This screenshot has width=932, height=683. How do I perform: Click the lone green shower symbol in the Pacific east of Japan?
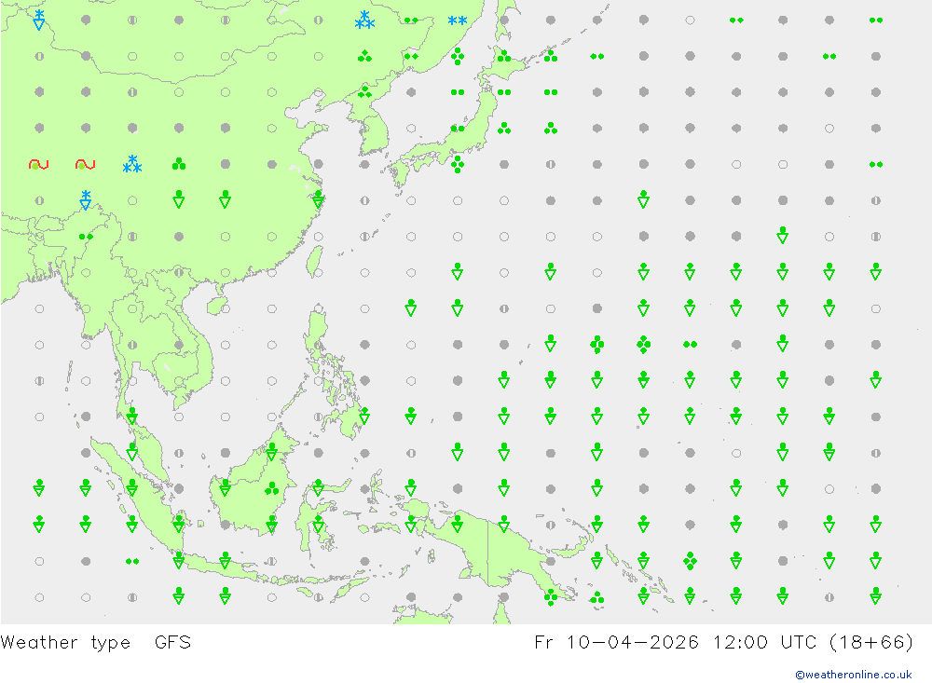(x=643, y=200)
